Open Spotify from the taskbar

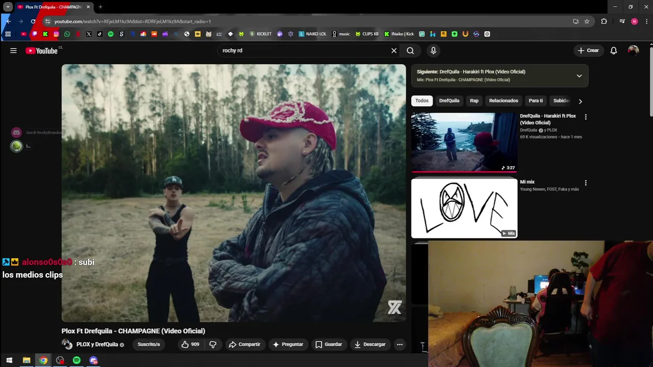coord(77,360)
